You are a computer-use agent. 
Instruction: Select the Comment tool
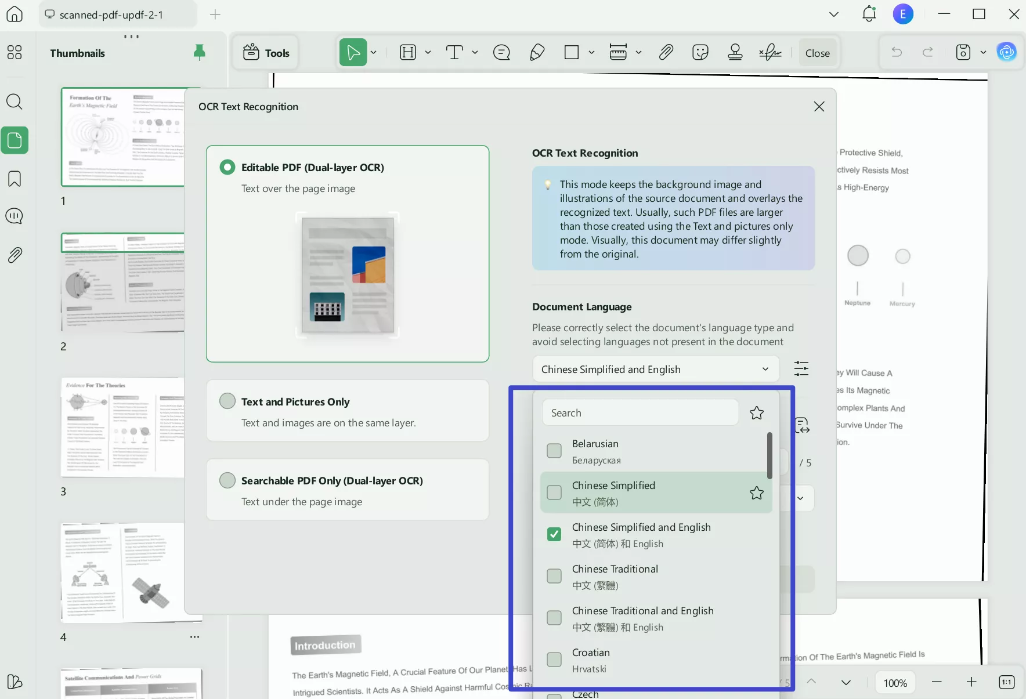501,52
